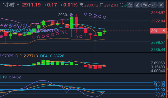The width and height of the screenshot is (168, 98).
Task: Open the 1小时 timeframe dropdown
Action: 11,5
